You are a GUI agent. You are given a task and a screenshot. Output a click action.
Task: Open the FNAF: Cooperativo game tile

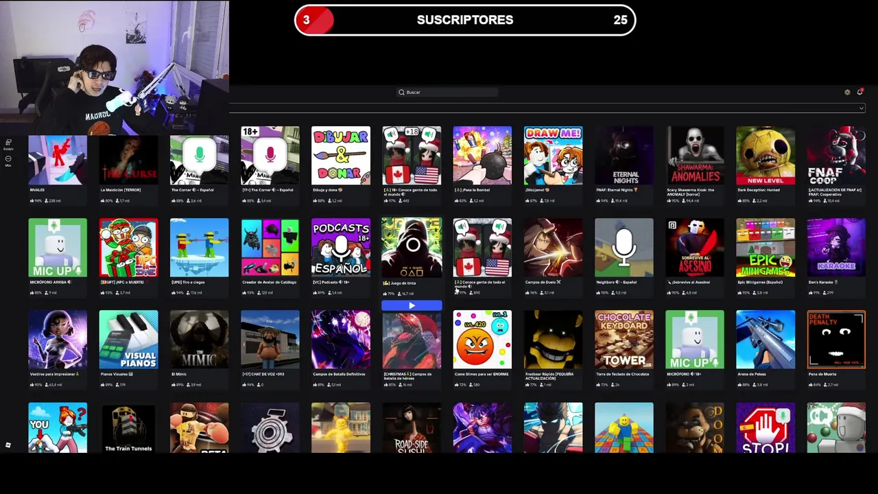pyautogui.click(x=836, y=156)
